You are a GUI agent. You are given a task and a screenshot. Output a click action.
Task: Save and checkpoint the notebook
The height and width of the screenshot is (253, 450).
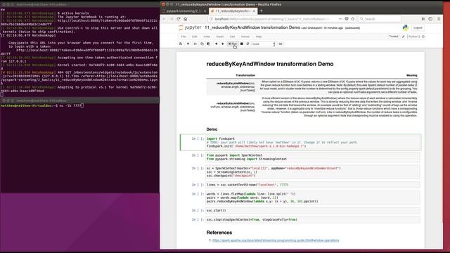tap(181, 44)
